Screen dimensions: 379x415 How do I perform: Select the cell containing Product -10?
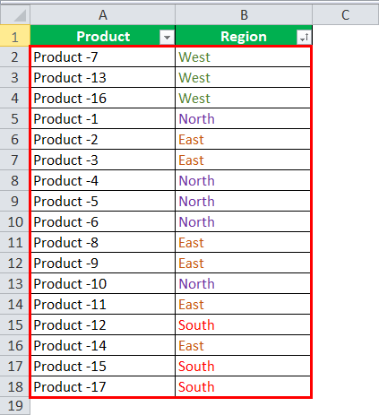coord(102,284)
